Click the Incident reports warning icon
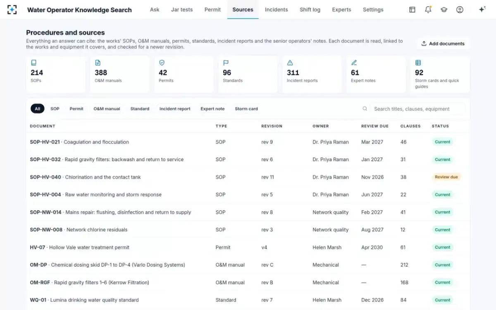496x310 pixels. [x=290, y=63]
